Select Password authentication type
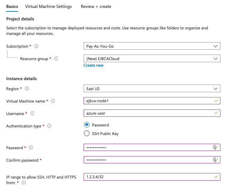 [87, 125]
